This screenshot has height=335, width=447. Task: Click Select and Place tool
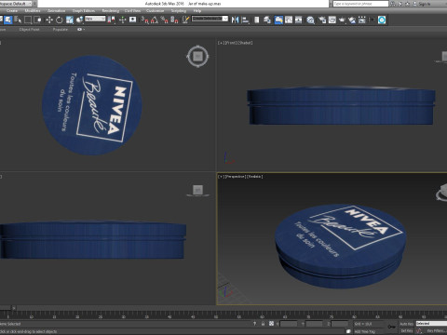coord(79,20)
